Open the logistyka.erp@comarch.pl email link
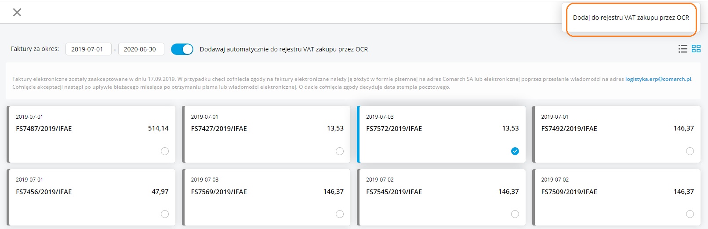708x229 pixels. 658,79
